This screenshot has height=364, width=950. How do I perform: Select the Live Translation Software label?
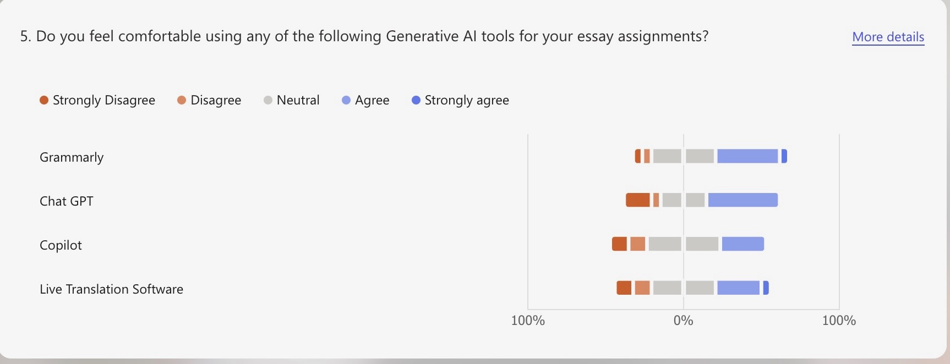(x=111, y=289)
